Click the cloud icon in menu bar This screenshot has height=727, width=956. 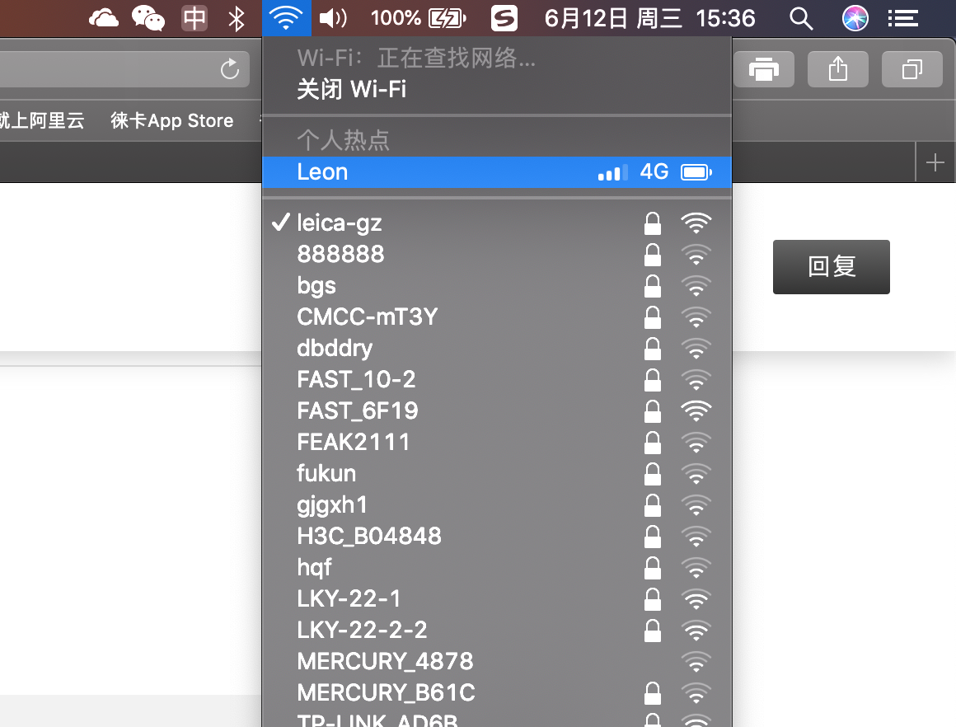(104, 18)
